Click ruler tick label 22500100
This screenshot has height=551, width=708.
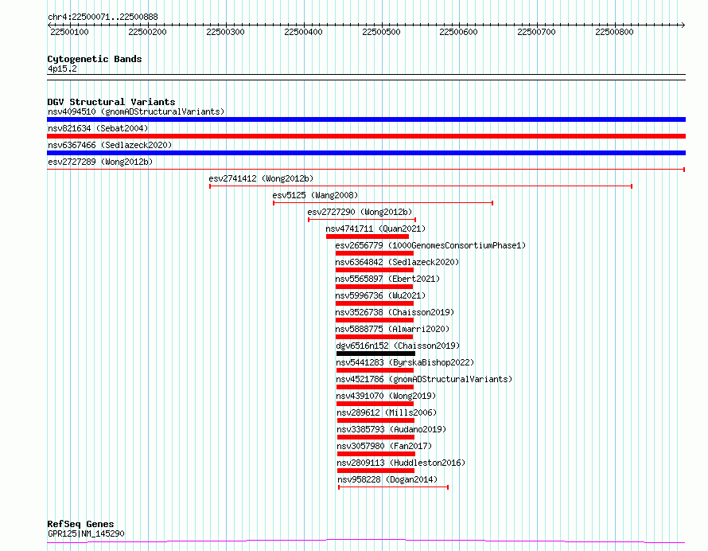coord(69,32)
